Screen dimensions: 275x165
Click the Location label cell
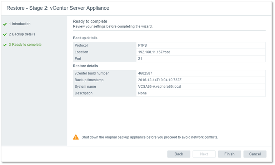tap(105, 52)
